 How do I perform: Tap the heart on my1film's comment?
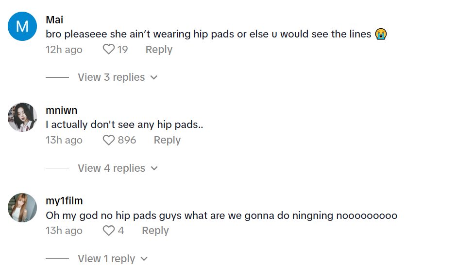[108, 231]
